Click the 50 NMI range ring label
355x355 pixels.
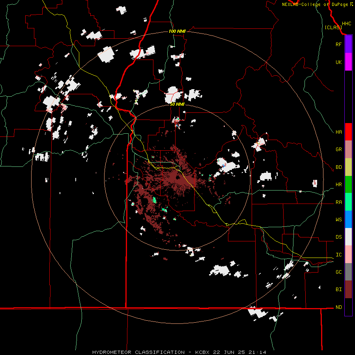click(177, 104)
